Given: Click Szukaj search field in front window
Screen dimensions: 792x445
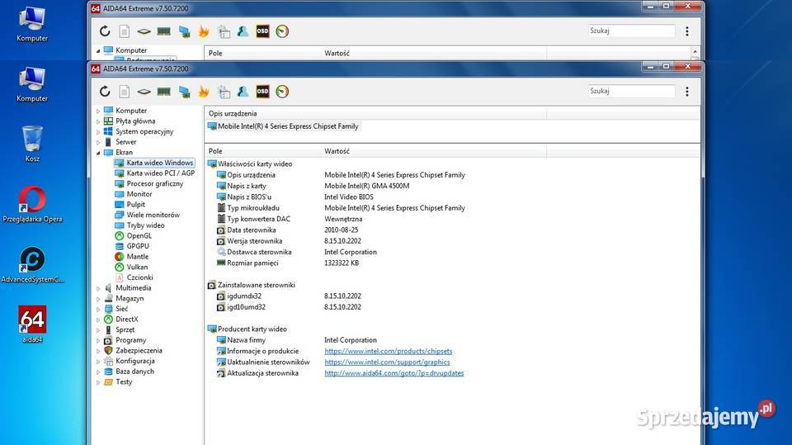Looking at the screenshot, I should (x=631, y=91).
